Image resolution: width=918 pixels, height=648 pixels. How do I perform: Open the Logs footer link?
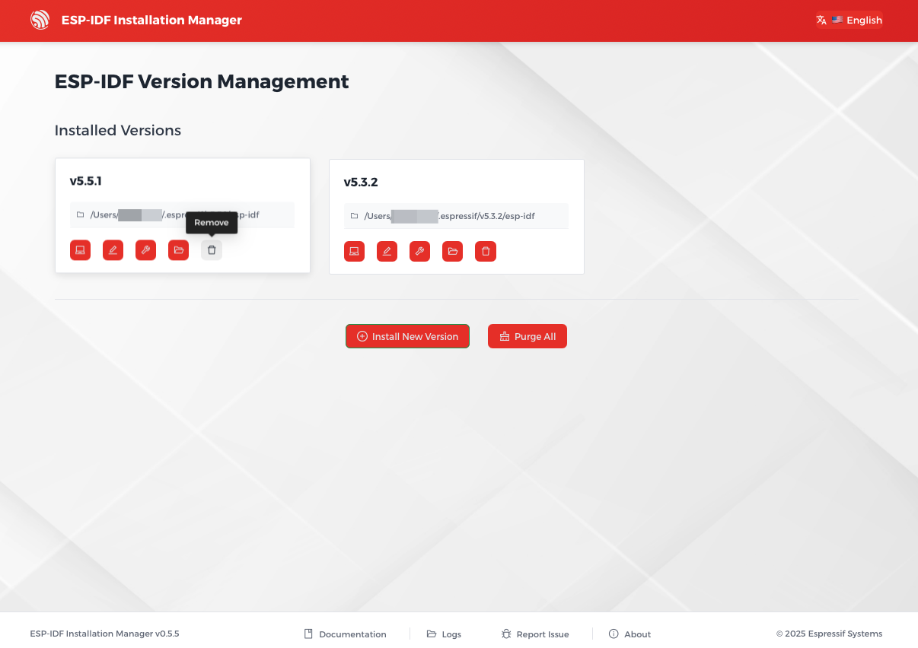click(444, 634)
